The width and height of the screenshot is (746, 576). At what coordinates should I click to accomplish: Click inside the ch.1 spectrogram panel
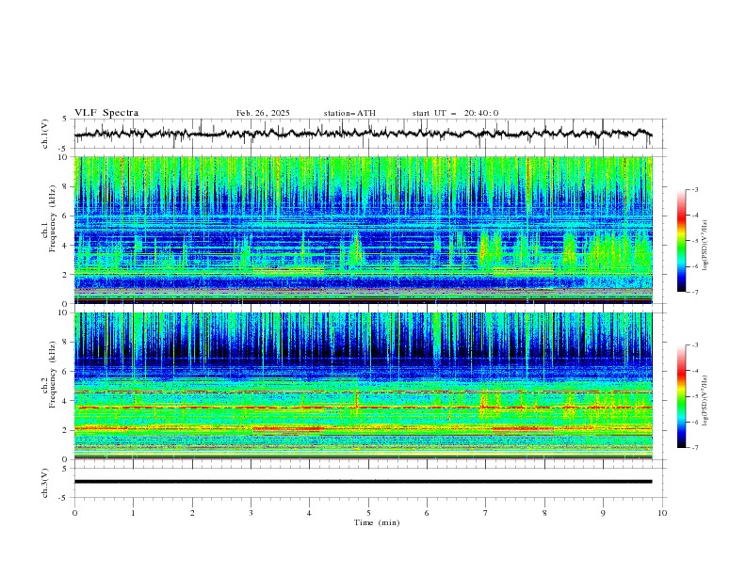pyautogui.click(x=364, y=230)
